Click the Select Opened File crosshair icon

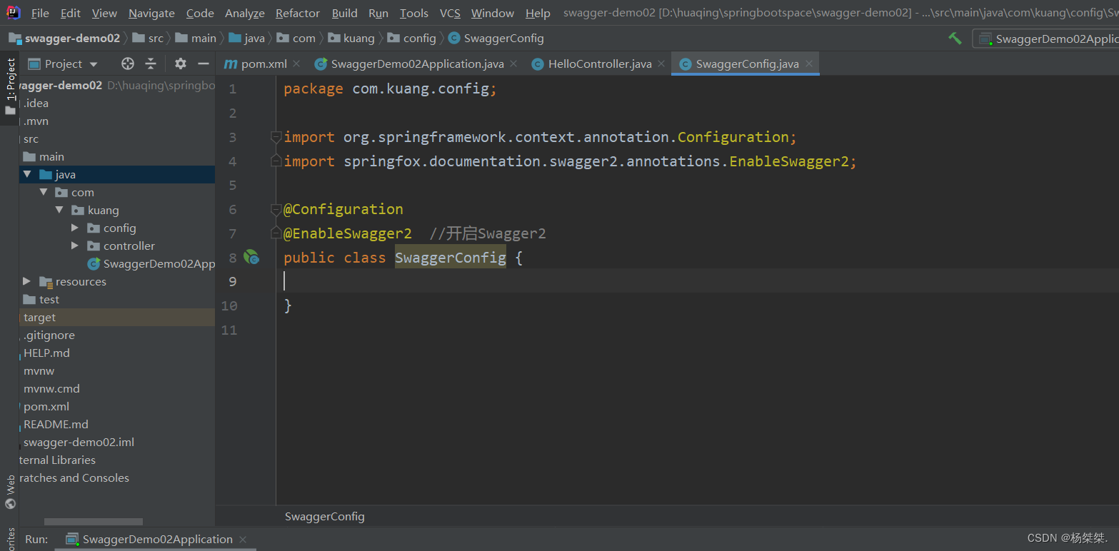tap(128, 64)
